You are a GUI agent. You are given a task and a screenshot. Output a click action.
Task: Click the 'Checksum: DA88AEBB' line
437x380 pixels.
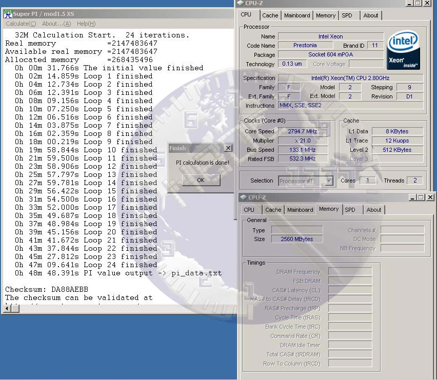(47, 289)
